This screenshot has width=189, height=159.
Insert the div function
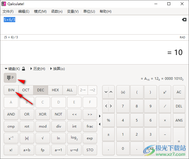tap(58, 126)
